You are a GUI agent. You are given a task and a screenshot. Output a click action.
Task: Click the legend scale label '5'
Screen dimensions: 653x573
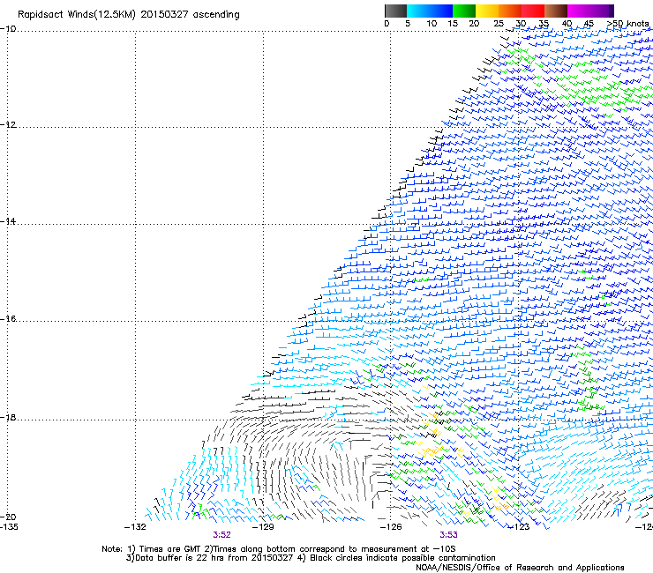pos(408,23)
